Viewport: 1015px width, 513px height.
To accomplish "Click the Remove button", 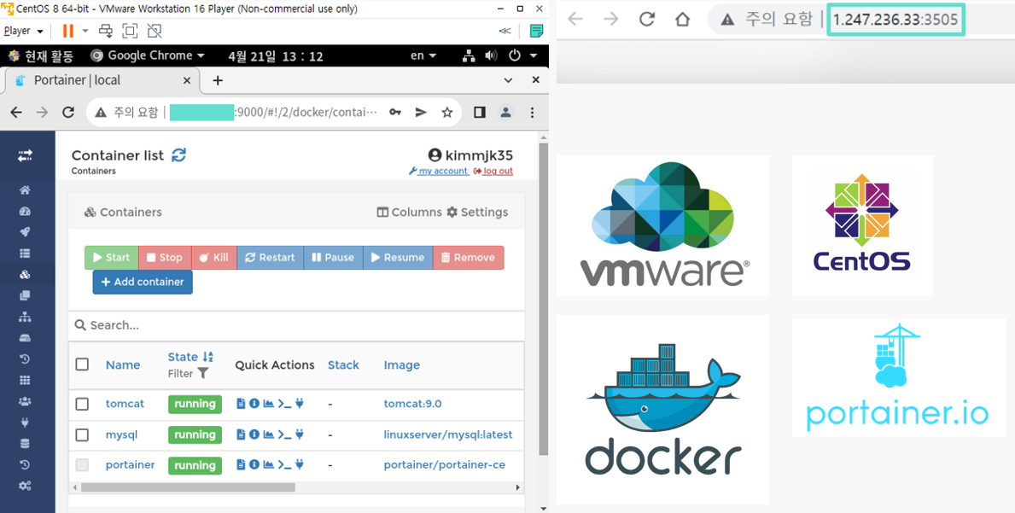I will click(x=468, y=258).
